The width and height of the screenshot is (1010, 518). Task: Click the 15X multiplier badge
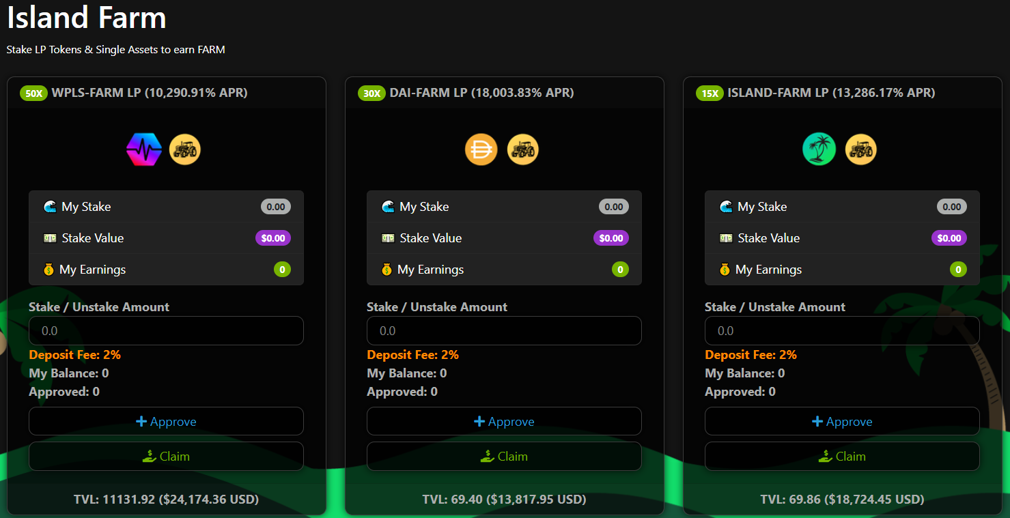710,93
